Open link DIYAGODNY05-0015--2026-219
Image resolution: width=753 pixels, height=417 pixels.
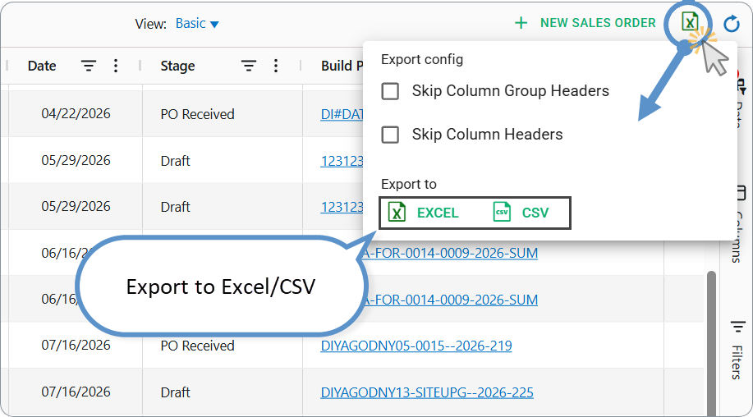click(x=416, y=346)
